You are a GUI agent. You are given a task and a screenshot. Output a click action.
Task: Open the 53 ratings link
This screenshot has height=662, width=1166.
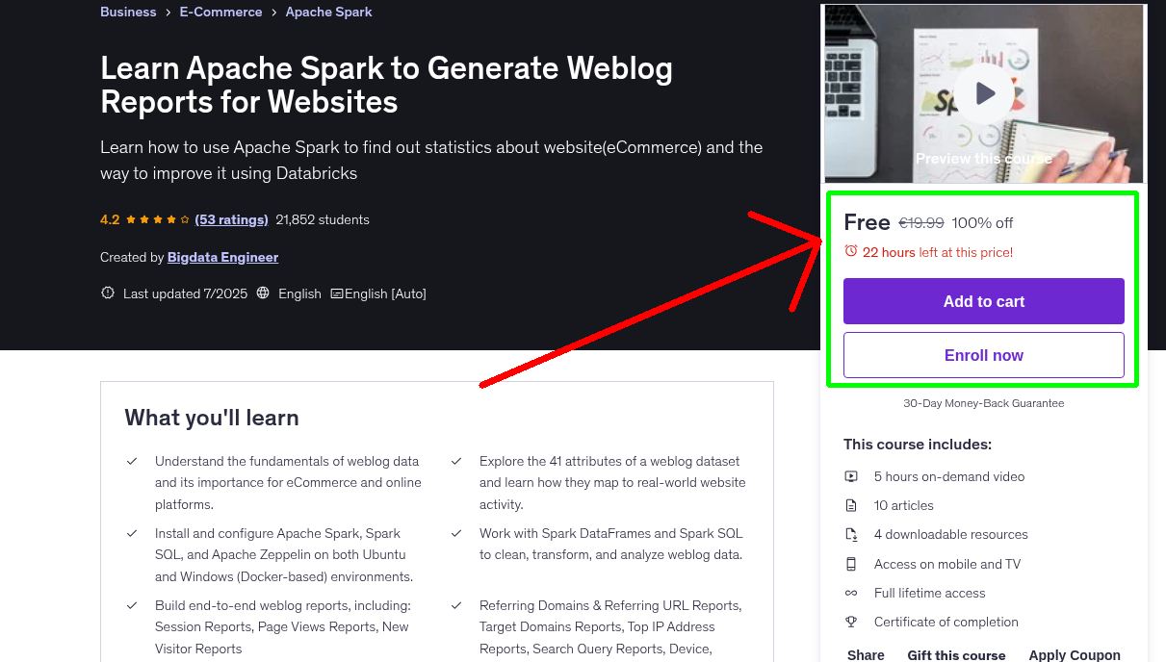click(231, 219)
